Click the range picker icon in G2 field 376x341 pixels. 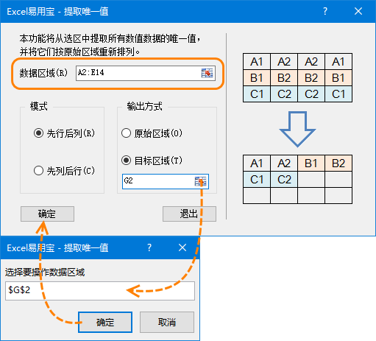point(200,181)
